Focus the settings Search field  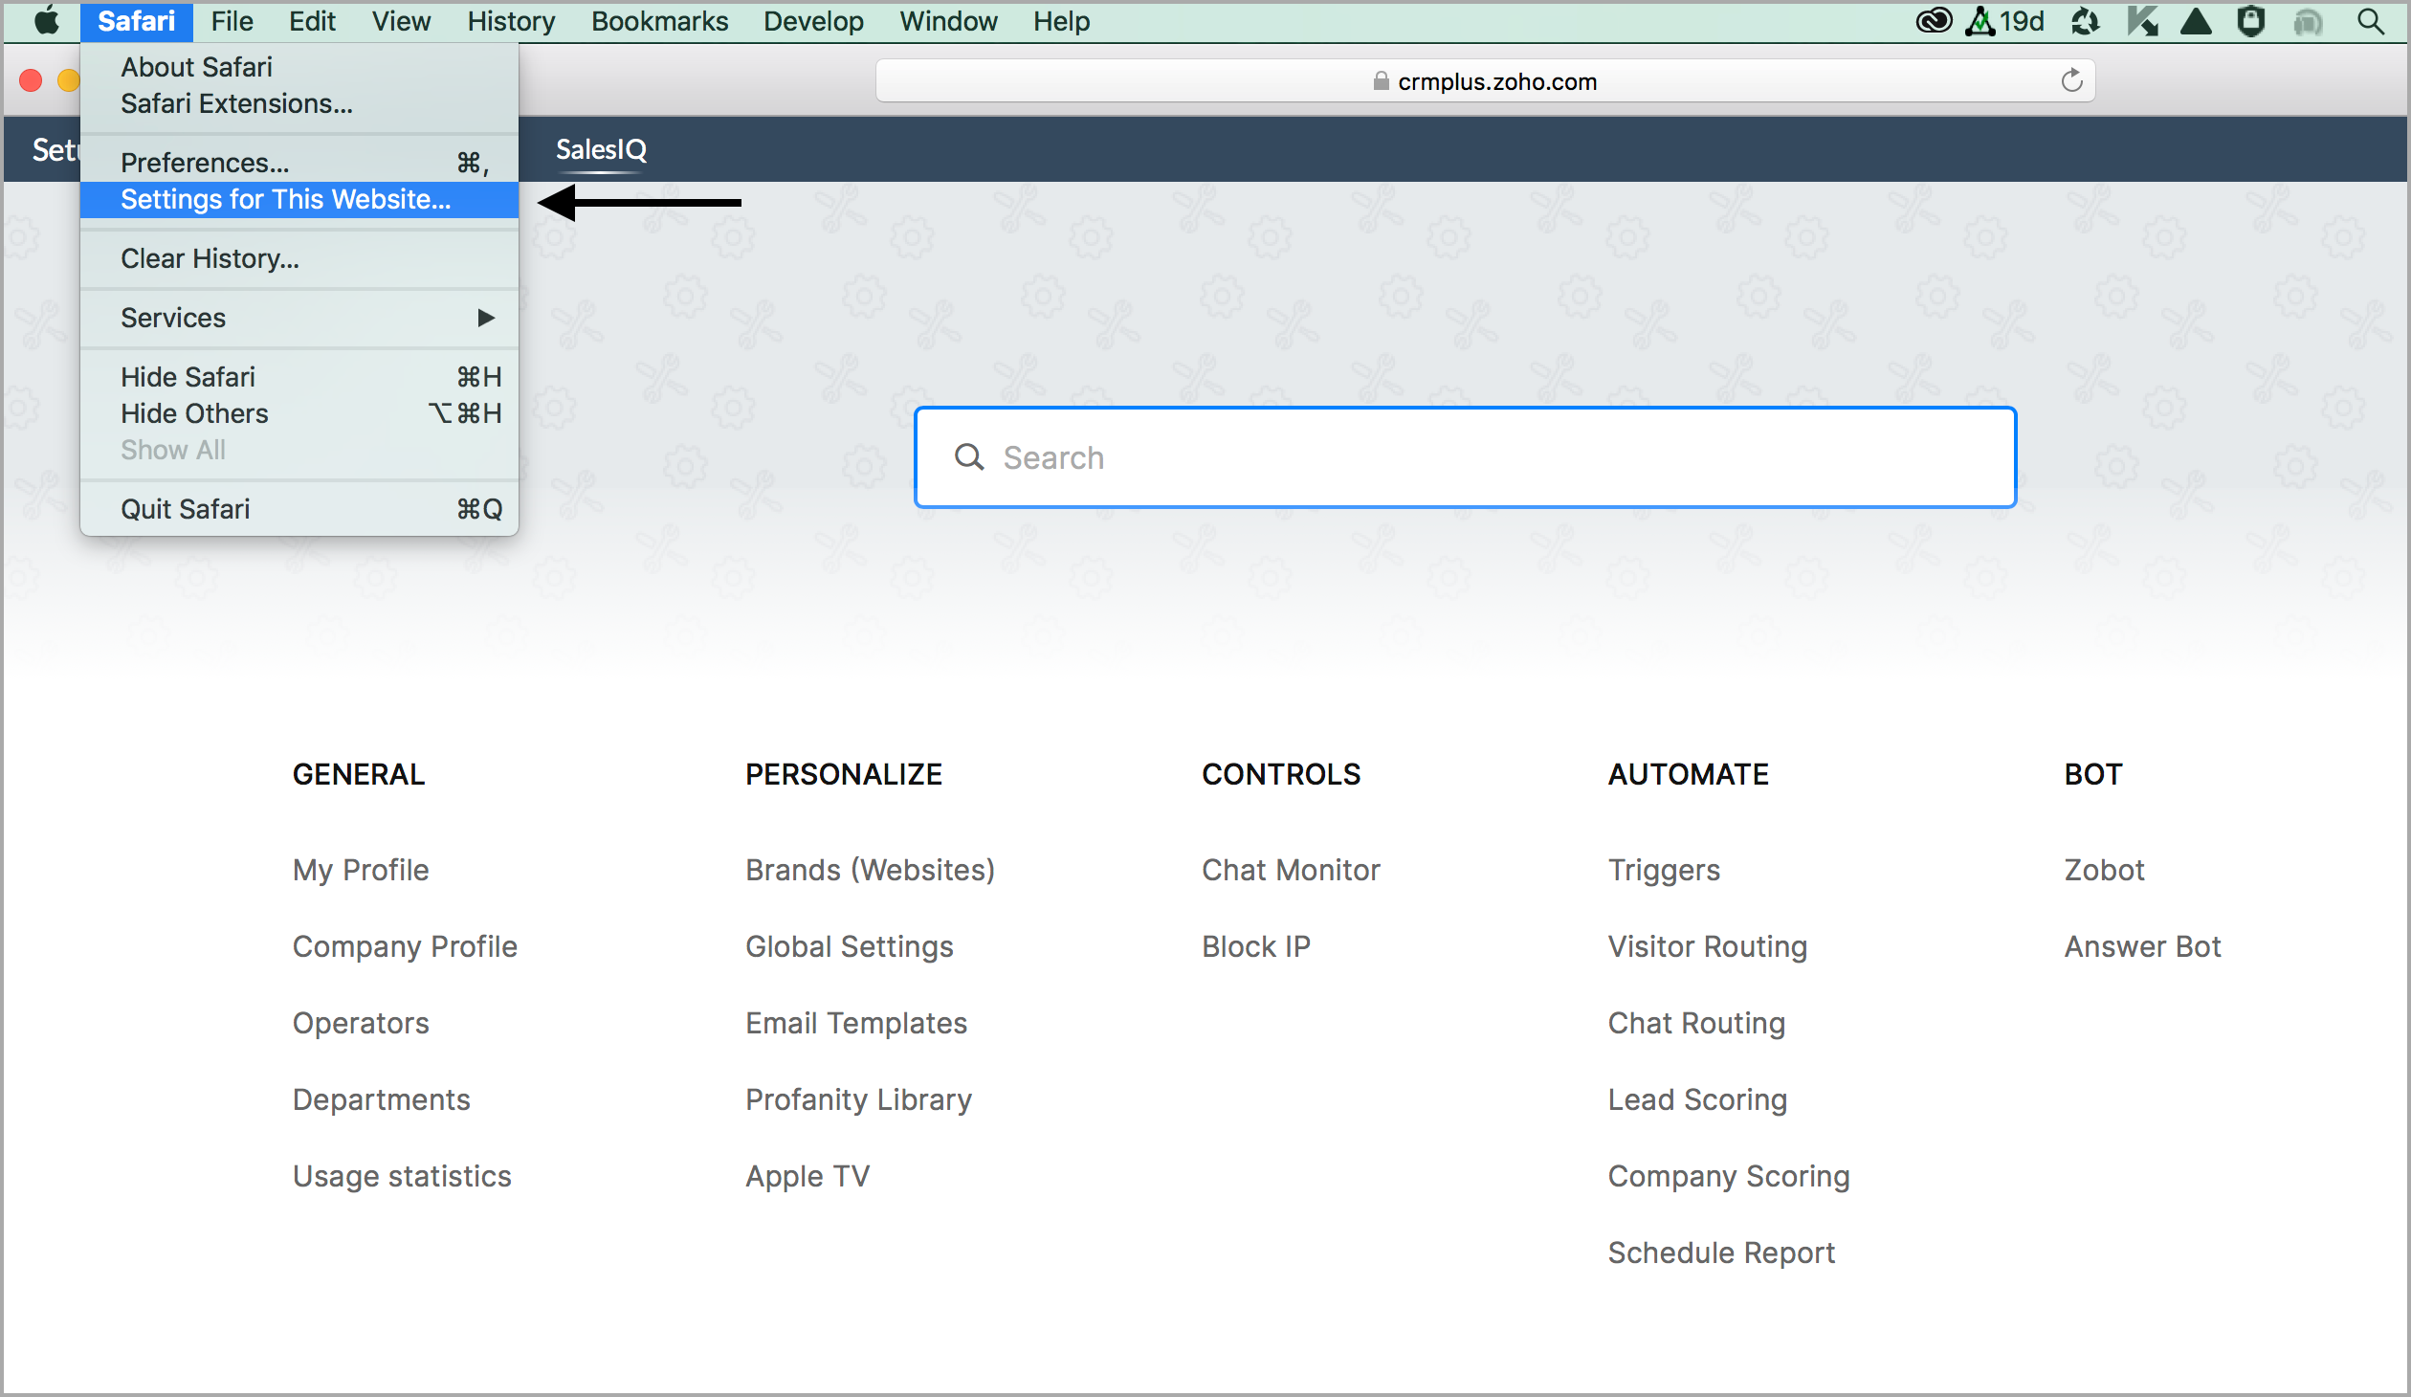click(x=1464, y=457)
